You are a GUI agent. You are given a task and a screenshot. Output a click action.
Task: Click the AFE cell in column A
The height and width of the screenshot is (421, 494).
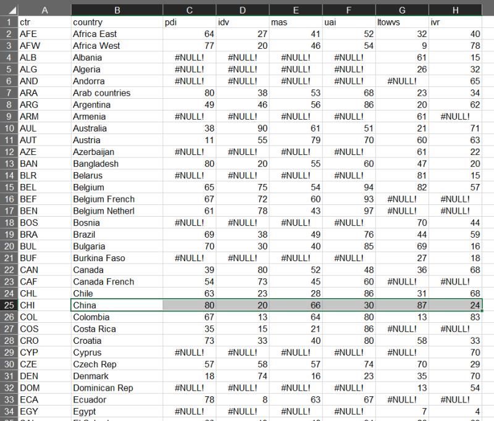pyautogui.click(x=44, y=34)
